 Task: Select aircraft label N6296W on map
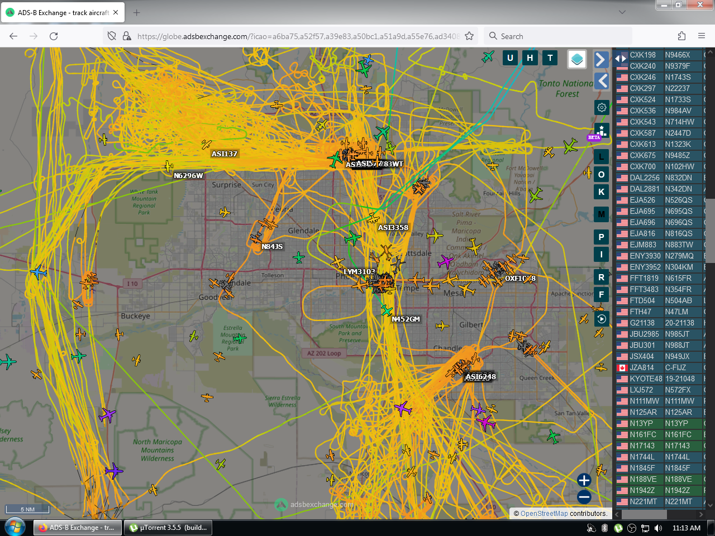[x=188, y=176]
